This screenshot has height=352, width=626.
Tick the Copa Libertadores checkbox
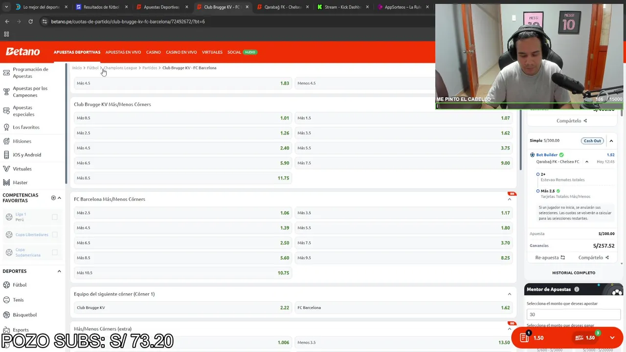pyautogui.click(x=55, y=235)
